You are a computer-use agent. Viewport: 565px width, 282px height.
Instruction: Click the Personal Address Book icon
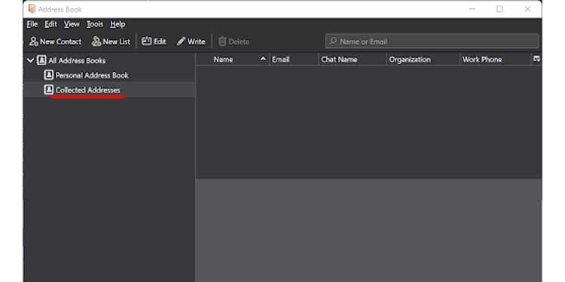(48, 75)
